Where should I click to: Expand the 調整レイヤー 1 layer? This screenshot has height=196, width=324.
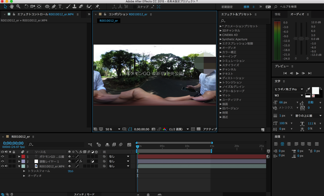point(19,161)
